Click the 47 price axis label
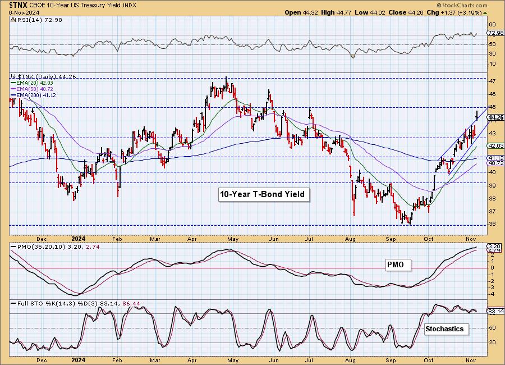The image size is (505, 365). (493, 81)
